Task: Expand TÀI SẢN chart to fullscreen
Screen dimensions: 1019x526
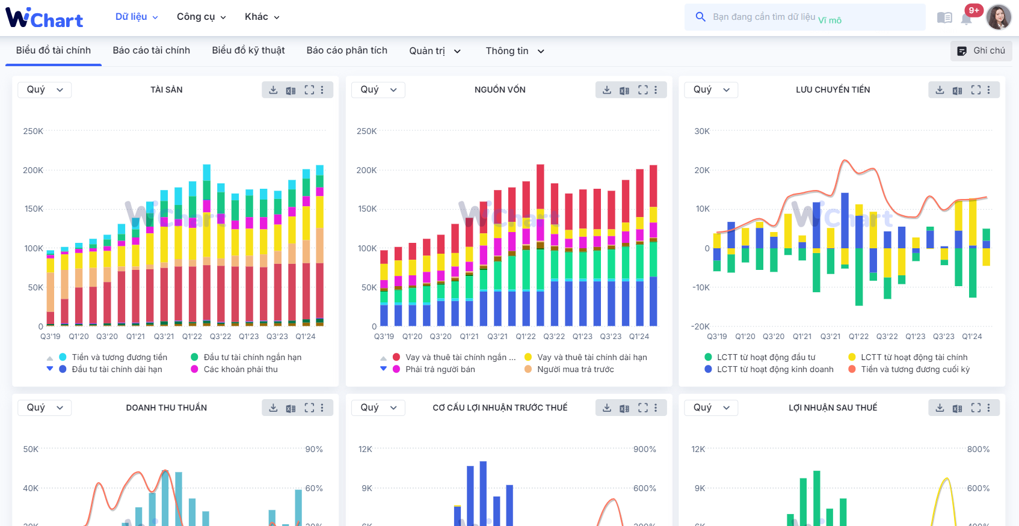Action: (309, 90)
